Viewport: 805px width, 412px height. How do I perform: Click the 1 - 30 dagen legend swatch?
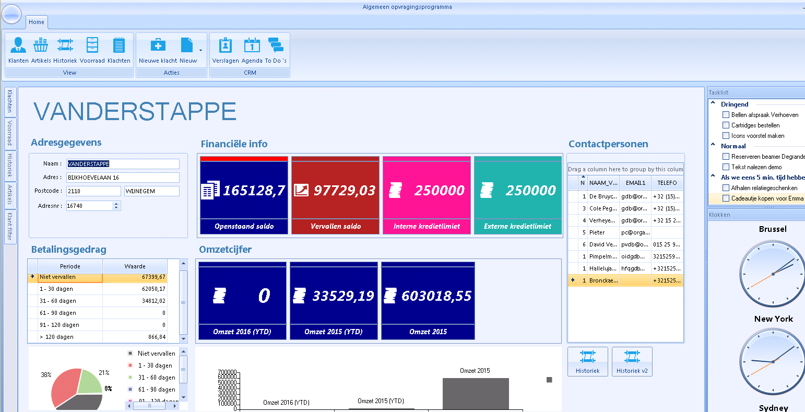[x=130, y=366]
